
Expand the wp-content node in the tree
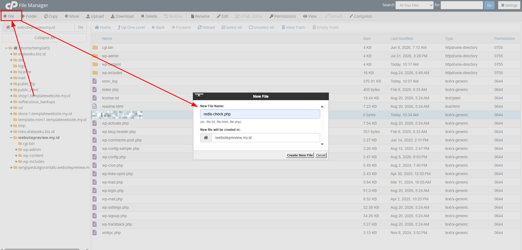click(16, 156)
